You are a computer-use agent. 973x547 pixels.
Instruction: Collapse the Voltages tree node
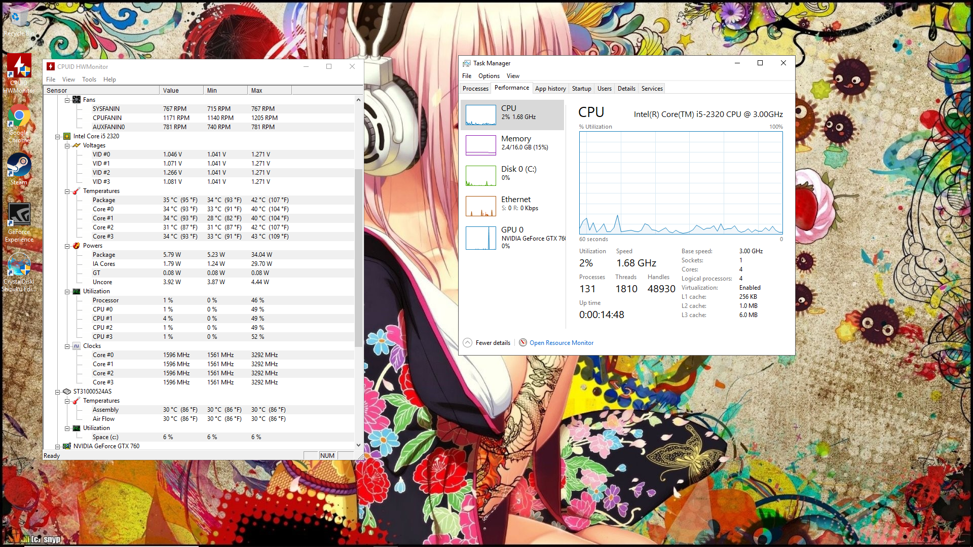coord(67,146)
